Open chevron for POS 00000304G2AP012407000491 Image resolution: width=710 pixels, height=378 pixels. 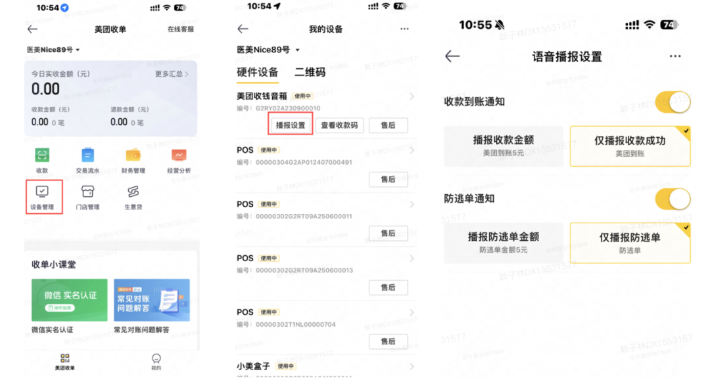[x=412, y=150]
